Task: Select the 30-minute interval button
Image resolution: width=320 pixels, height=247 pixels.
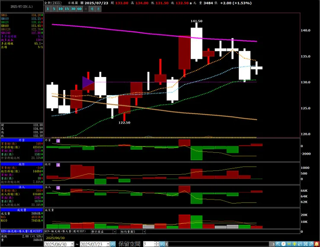Action: tap(73, 9)
